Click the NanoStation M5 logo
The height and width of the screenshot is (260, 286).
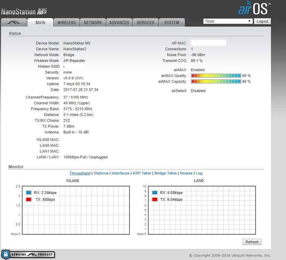click(24, 12)
